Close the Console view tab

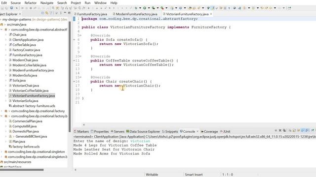coord(197,131)
